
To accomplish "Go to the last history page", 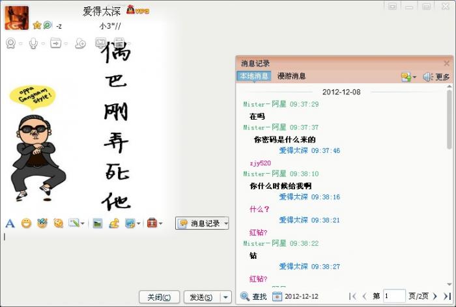I will [447, 296].
